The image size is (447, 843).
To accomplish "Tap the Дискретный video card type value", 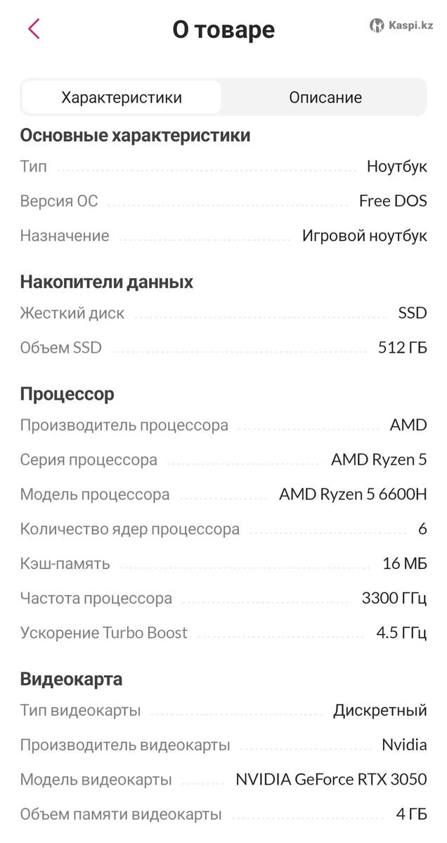I will 380,710.
